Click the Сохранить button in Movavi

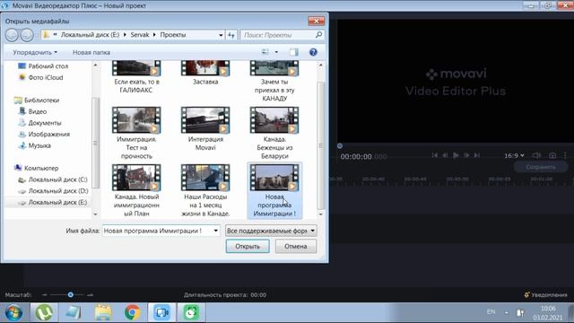tap(541, 167)
